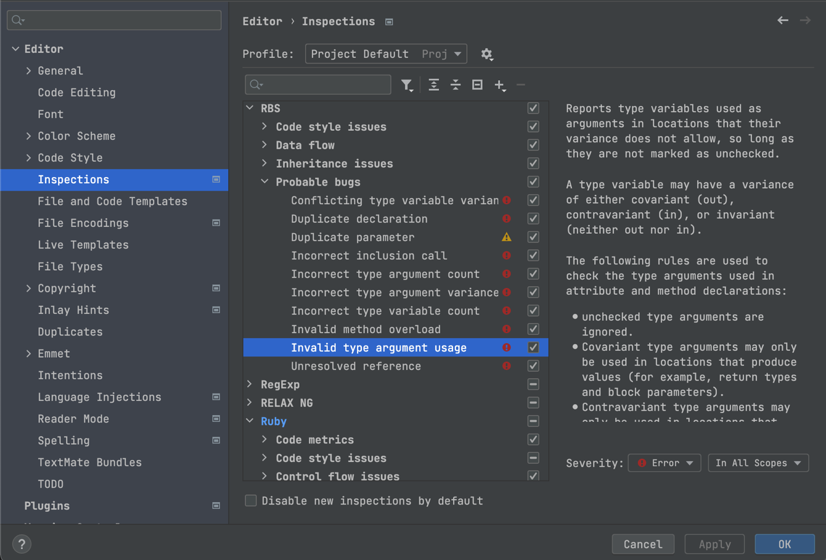Viewport: 826px width, 560px height.
Task: Click the help question mark icon
Action: pyautogui.click(x=22, y=544)
